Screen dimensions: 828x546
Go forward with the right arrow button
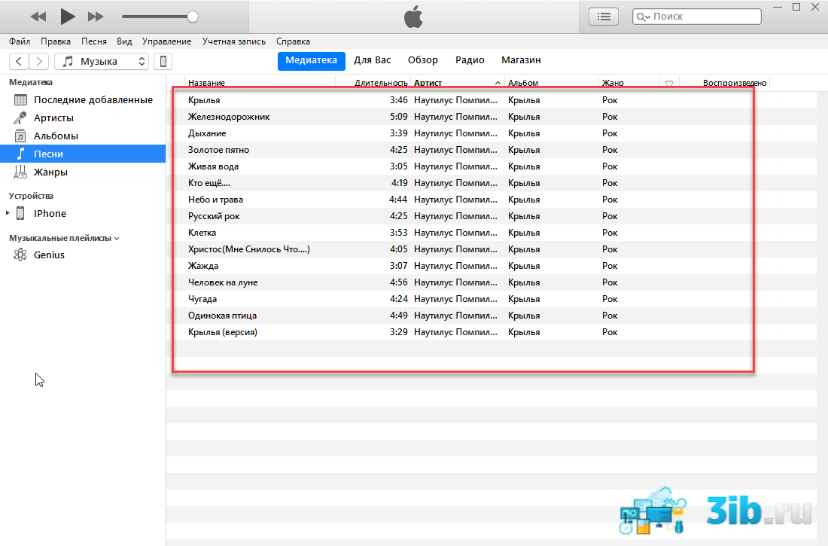pyautogui.click(x=39, y=61)
